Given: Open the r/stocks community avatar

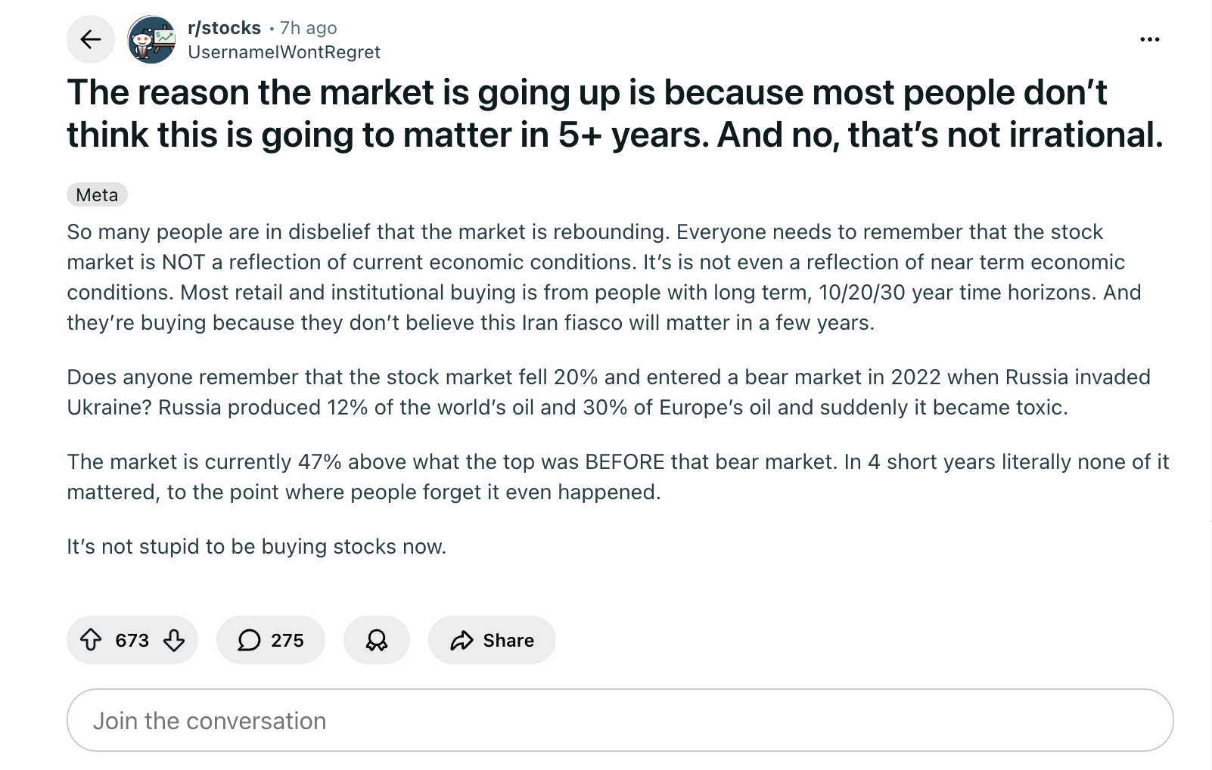Looking at the screenshot, I should [152, 39].
